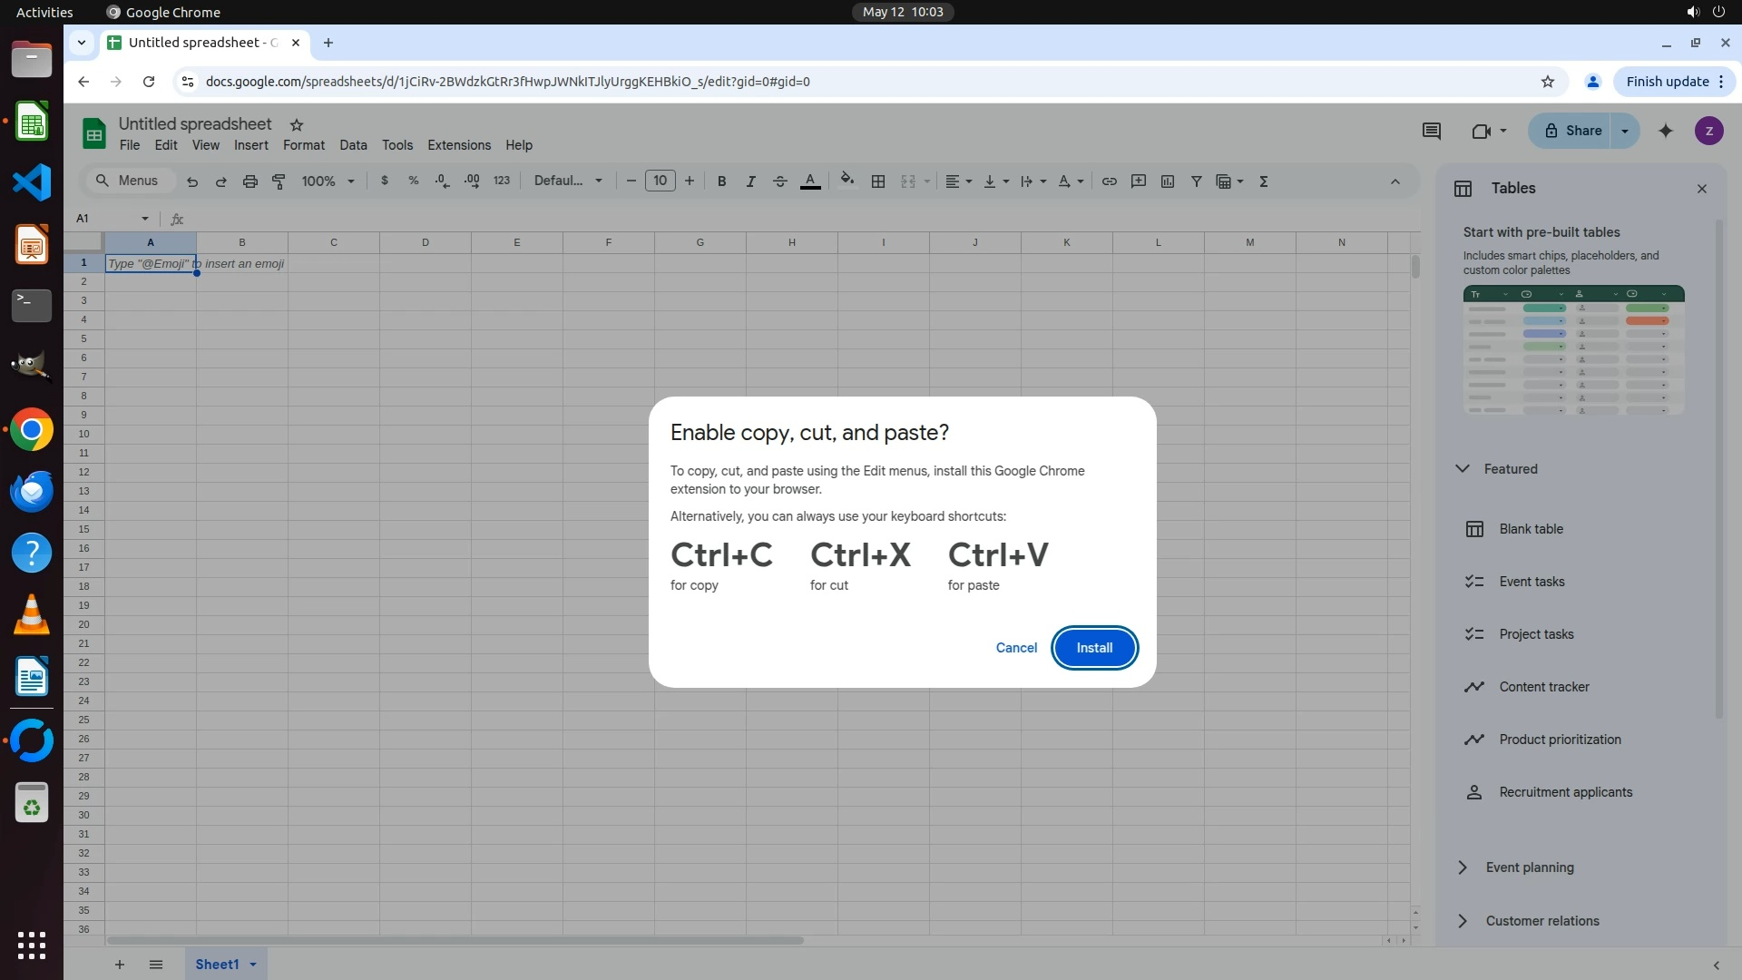Click the Install button in the dialog
This screenshot has width=1742, height=980.
[x=1093, y=648]
